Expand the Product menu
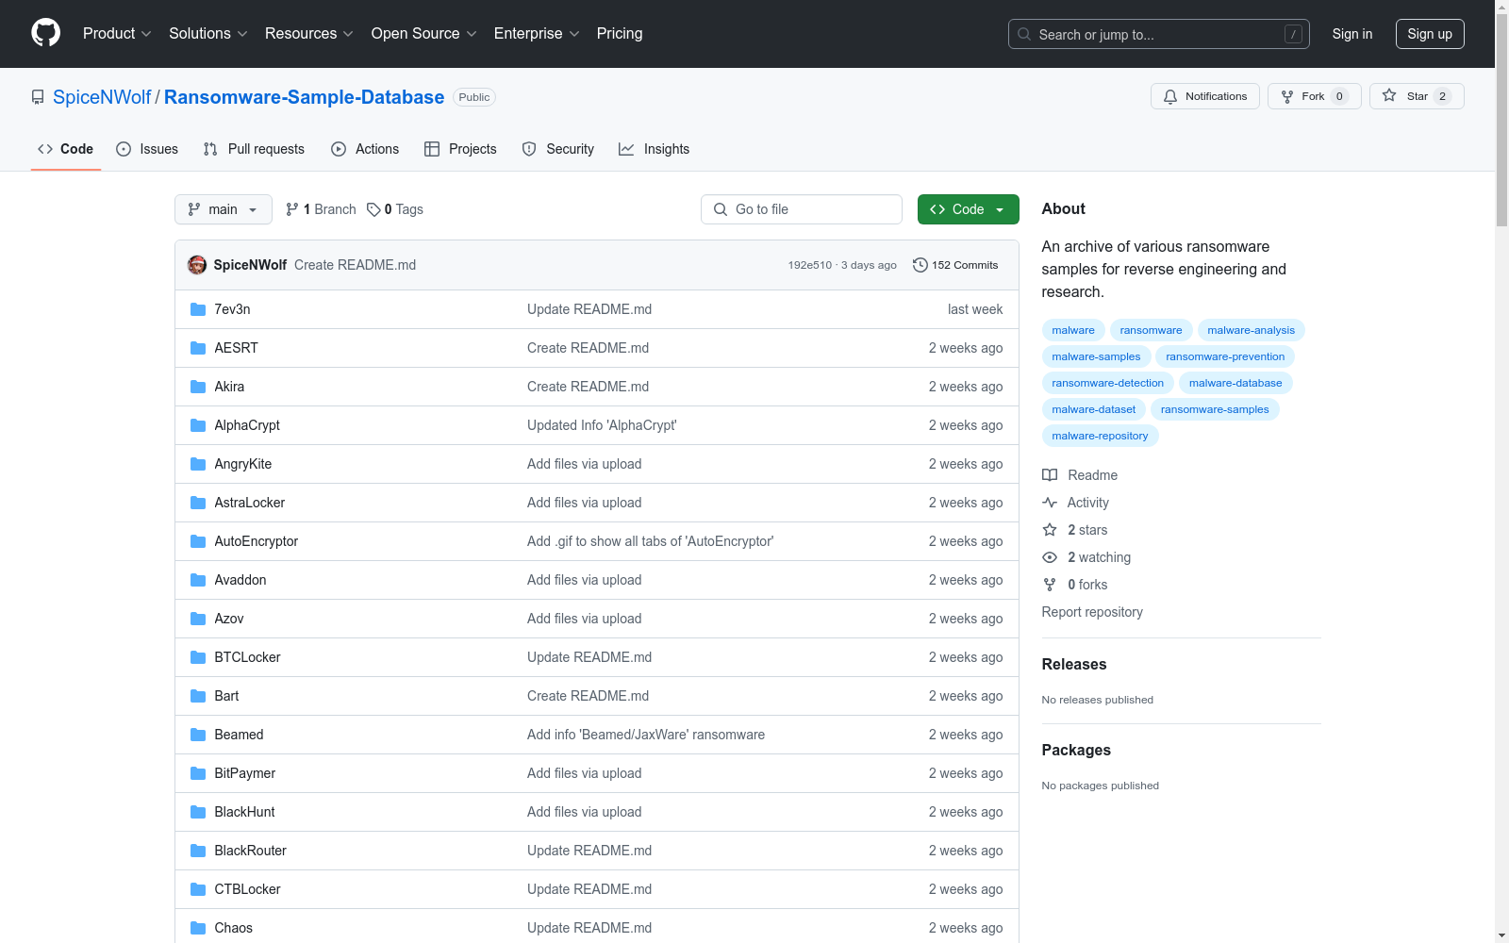The image size is (1509, 943). point(117,33)
